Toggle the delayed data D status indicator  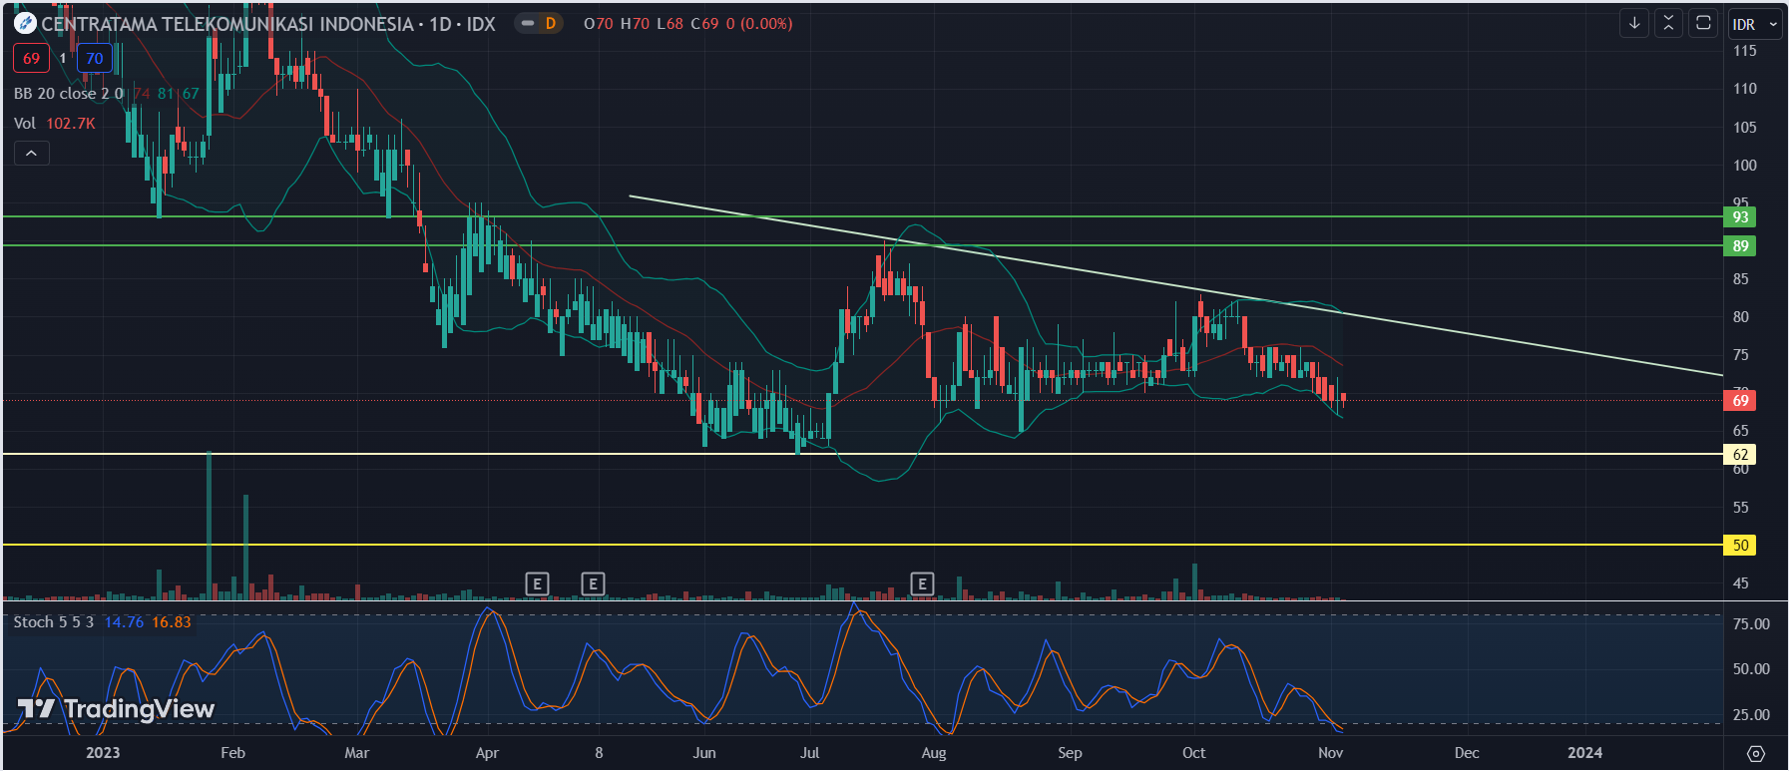pos(540,23)
